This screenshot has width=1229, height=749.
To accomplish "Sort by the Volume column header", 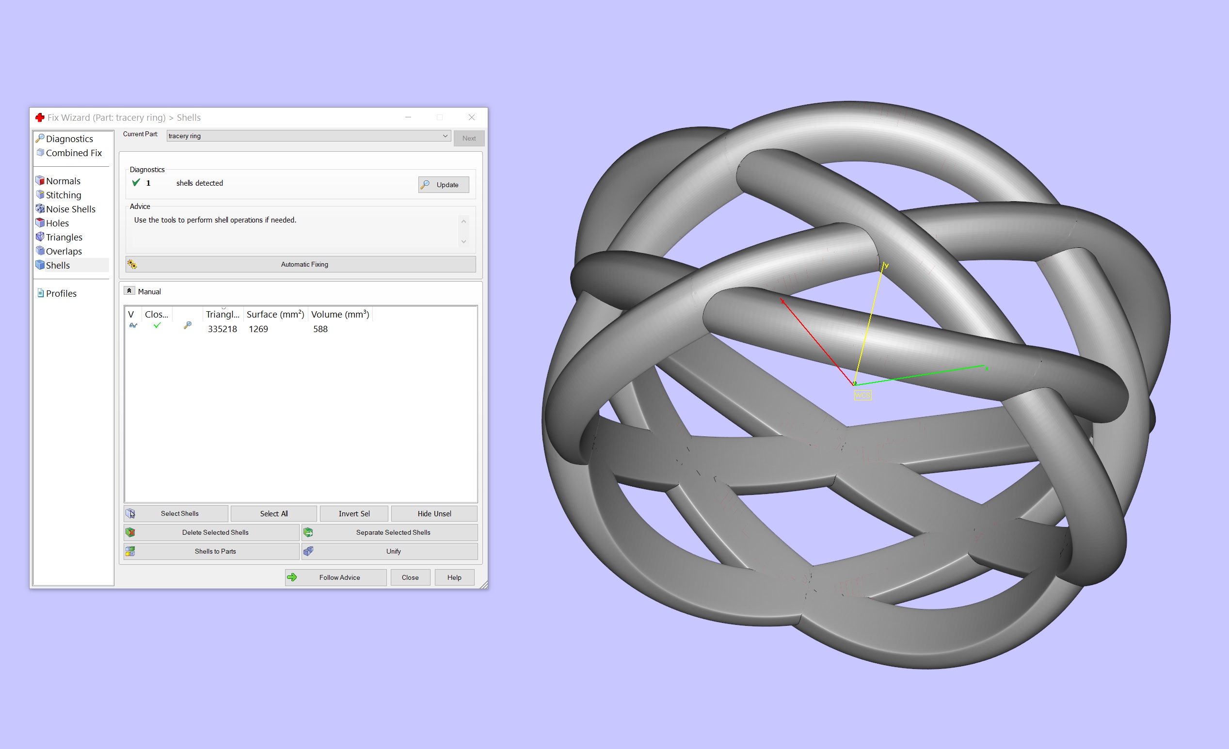I will pyautogui.click(x=340, y=314).
